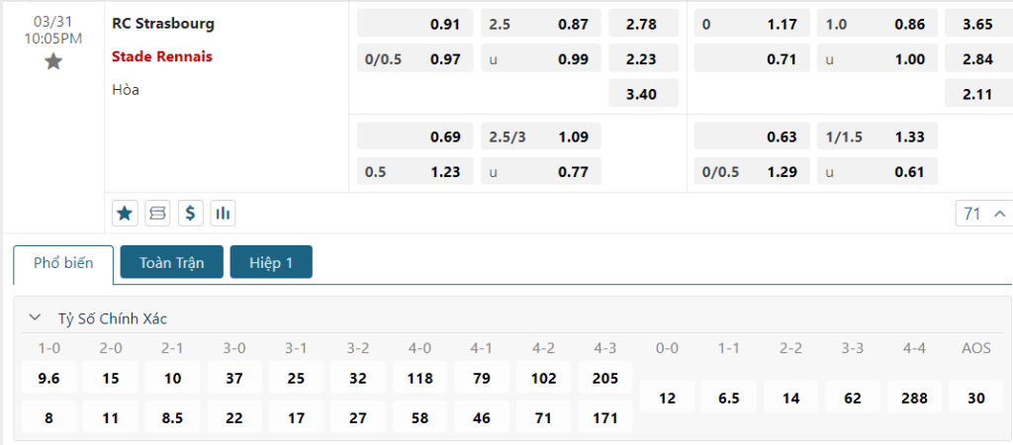Collapse the 71 markets counter
Viewport: 1013px width, 445px height.
[983, 213]
